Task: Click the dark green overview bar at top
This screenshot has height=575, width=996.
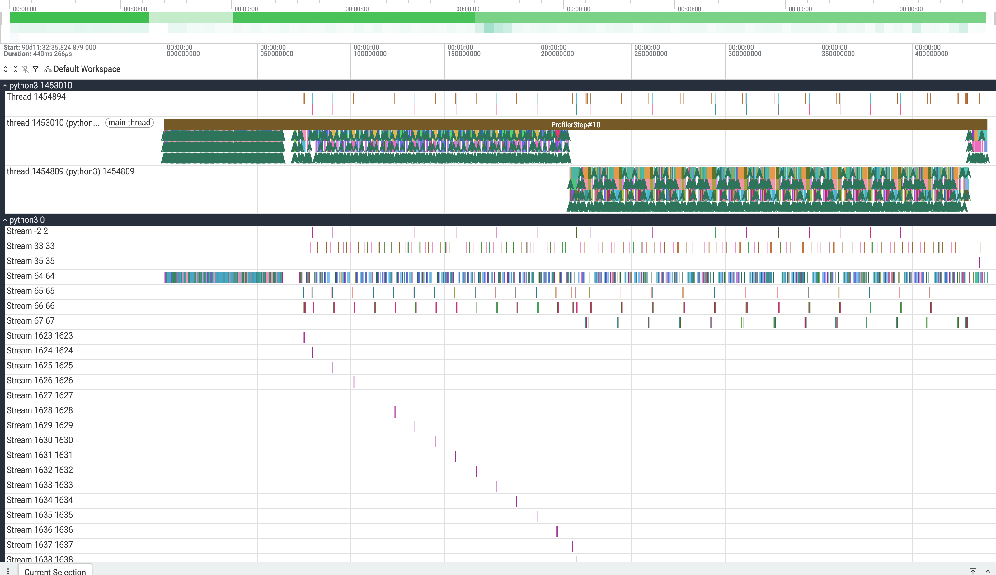Action: pyautogui.click(x=354, y=18)
